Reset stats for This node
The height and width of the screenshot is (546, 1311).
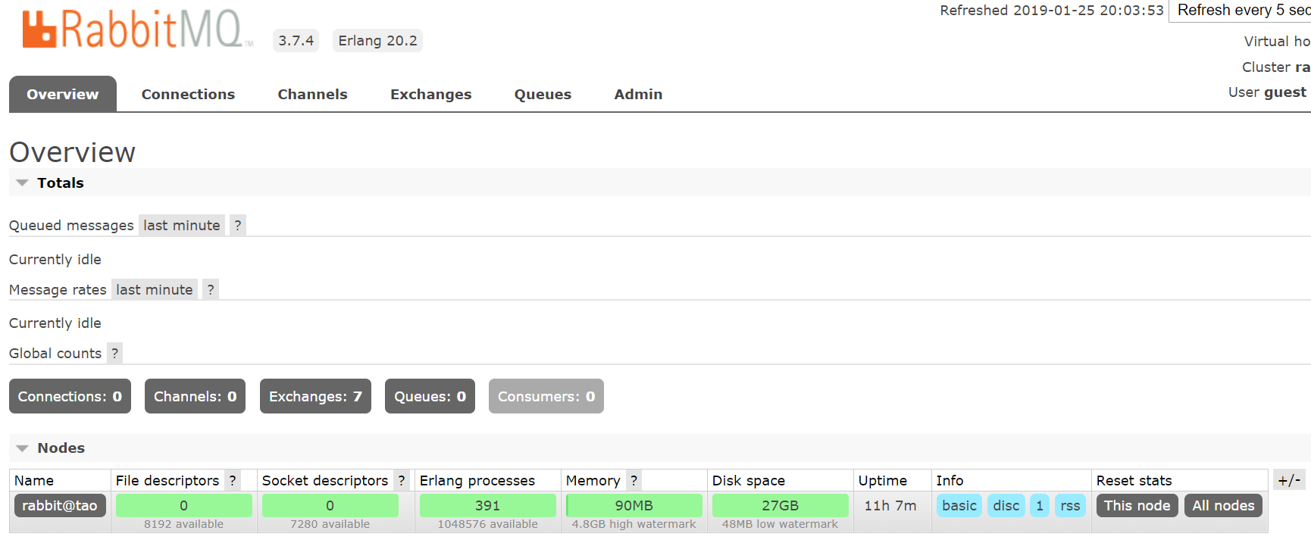pos(1137,505)
